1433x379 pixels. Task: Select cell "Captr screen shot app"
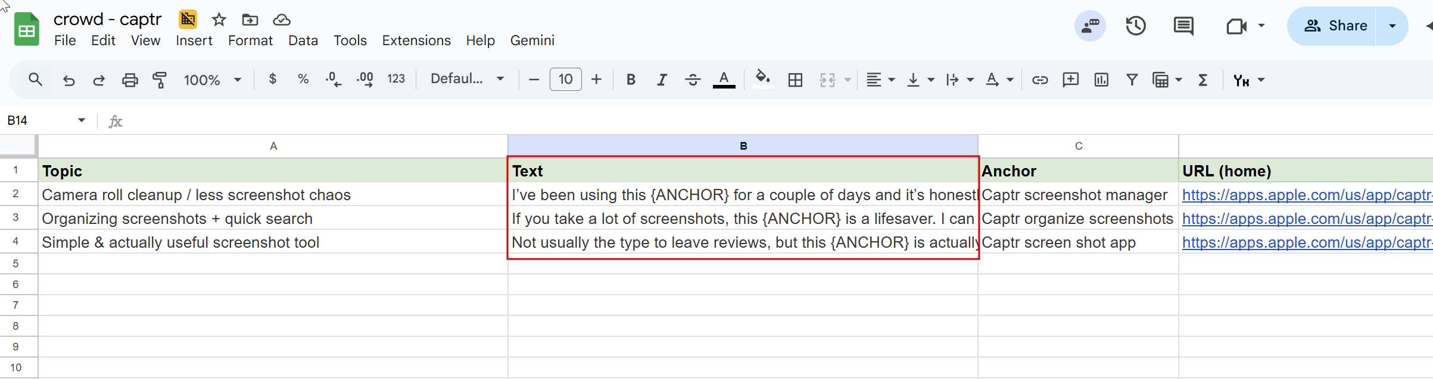[1078, 242]
